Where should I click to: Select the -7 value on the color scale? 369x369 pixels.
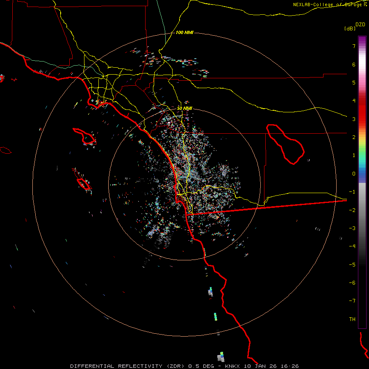point(352,301)
